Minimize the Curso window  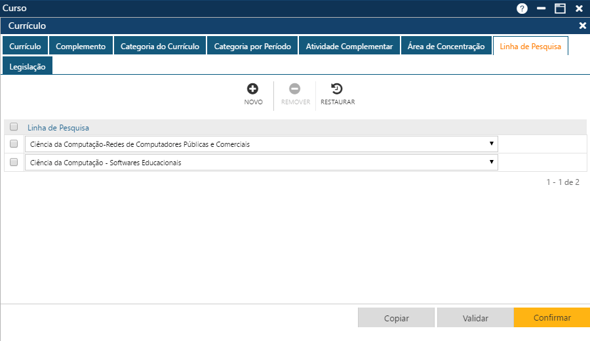click(541, 9)
